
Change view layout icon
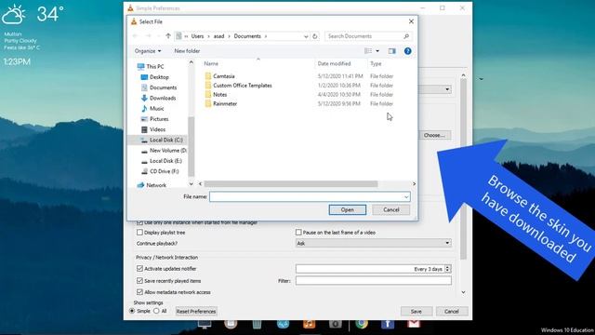point(368,51)
